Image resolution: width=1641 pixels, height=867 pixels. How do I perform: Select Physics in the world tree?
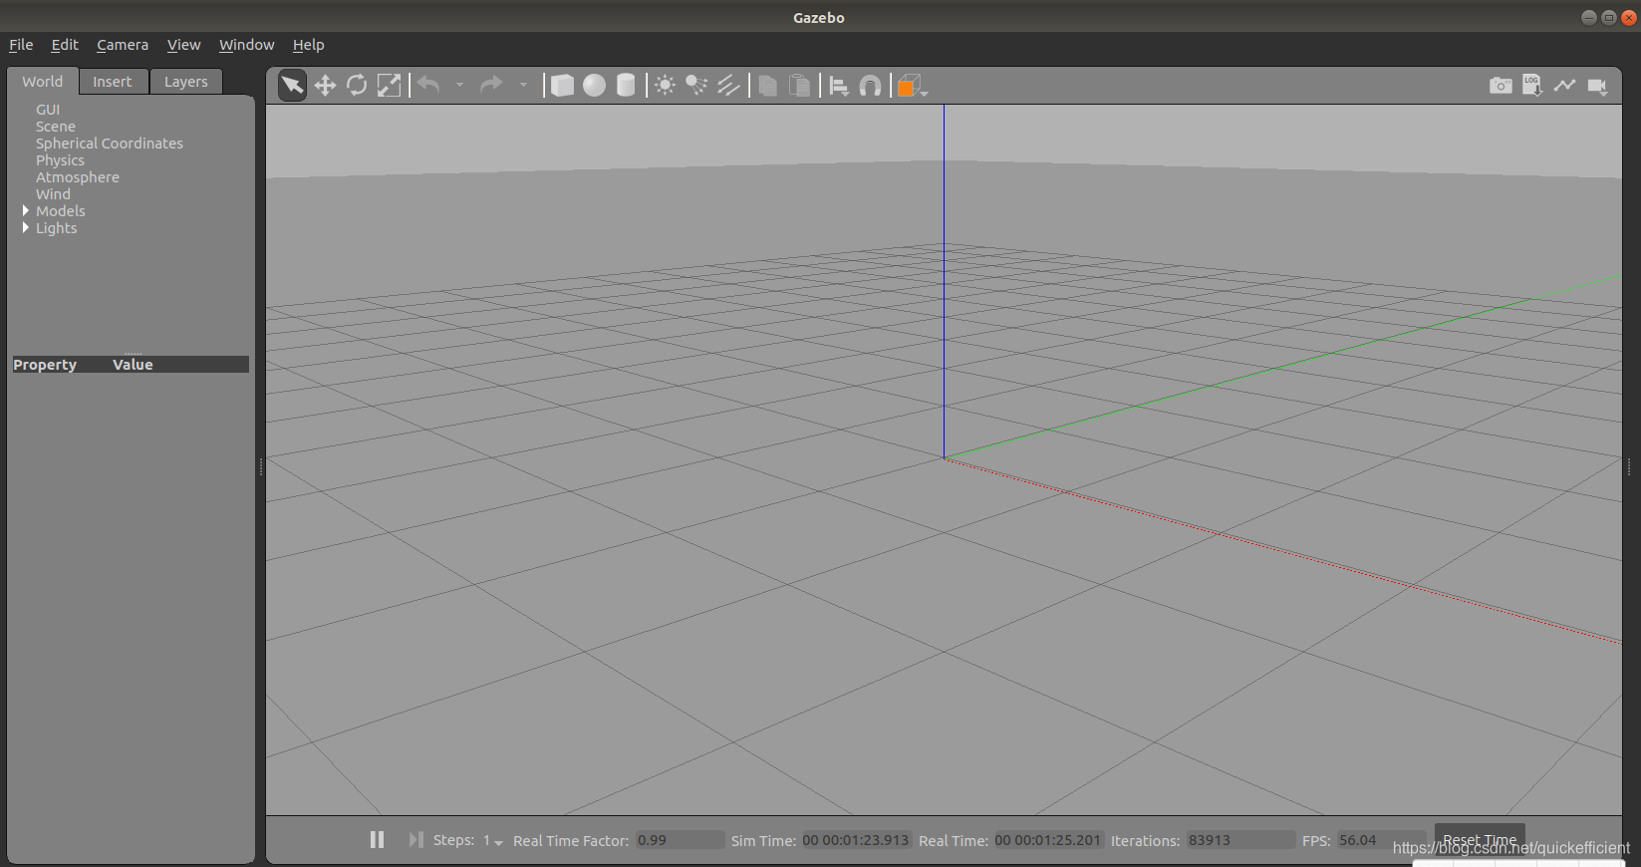tap(61, 160)
